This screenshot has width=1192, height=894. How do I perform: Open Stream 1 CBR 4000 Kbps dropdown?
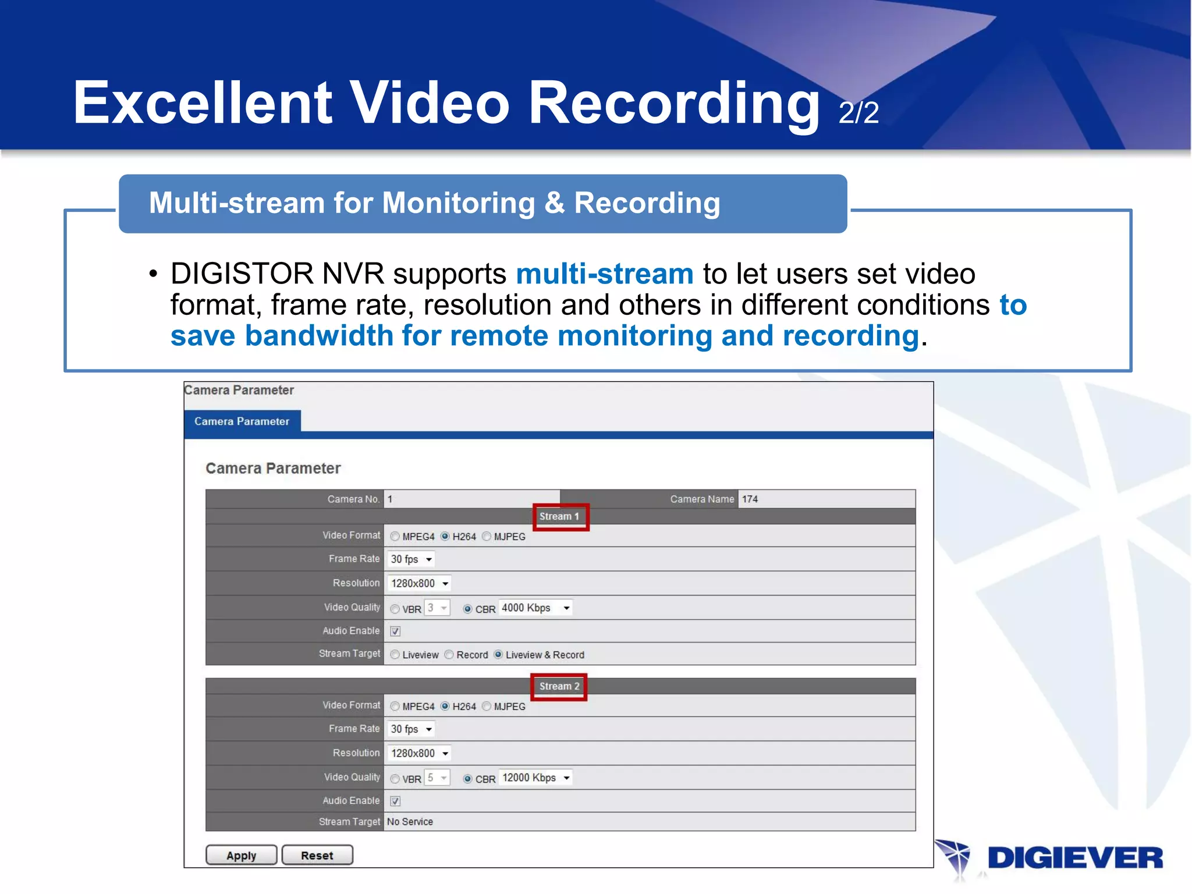535,608
